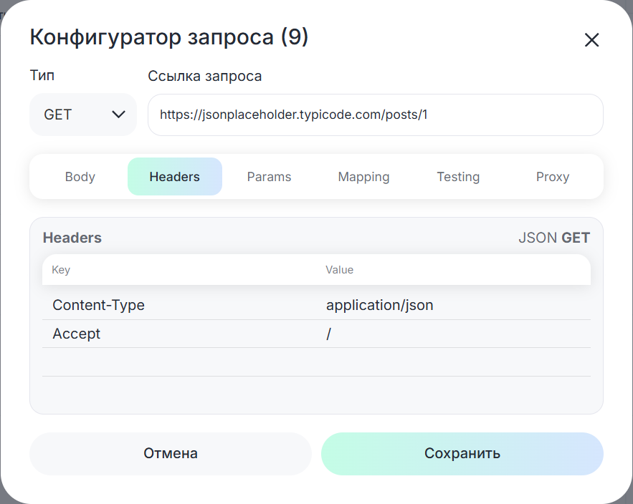
Task: Select the Accept header key cell
Action: [179, 334]
